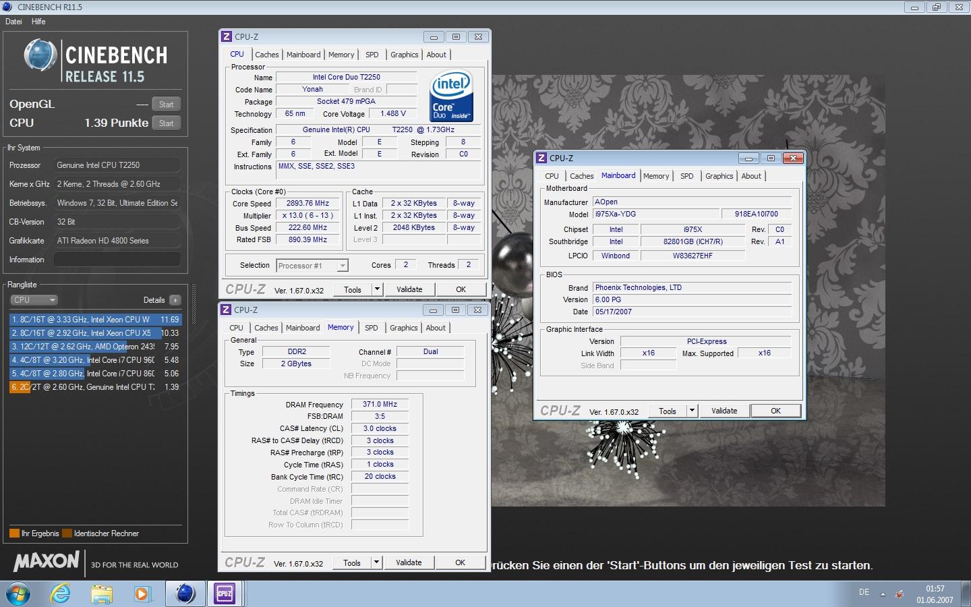Switch to CPU-Z taskbar icon
Viewport: 971px width, 607px height.
(x=225, y=594)
